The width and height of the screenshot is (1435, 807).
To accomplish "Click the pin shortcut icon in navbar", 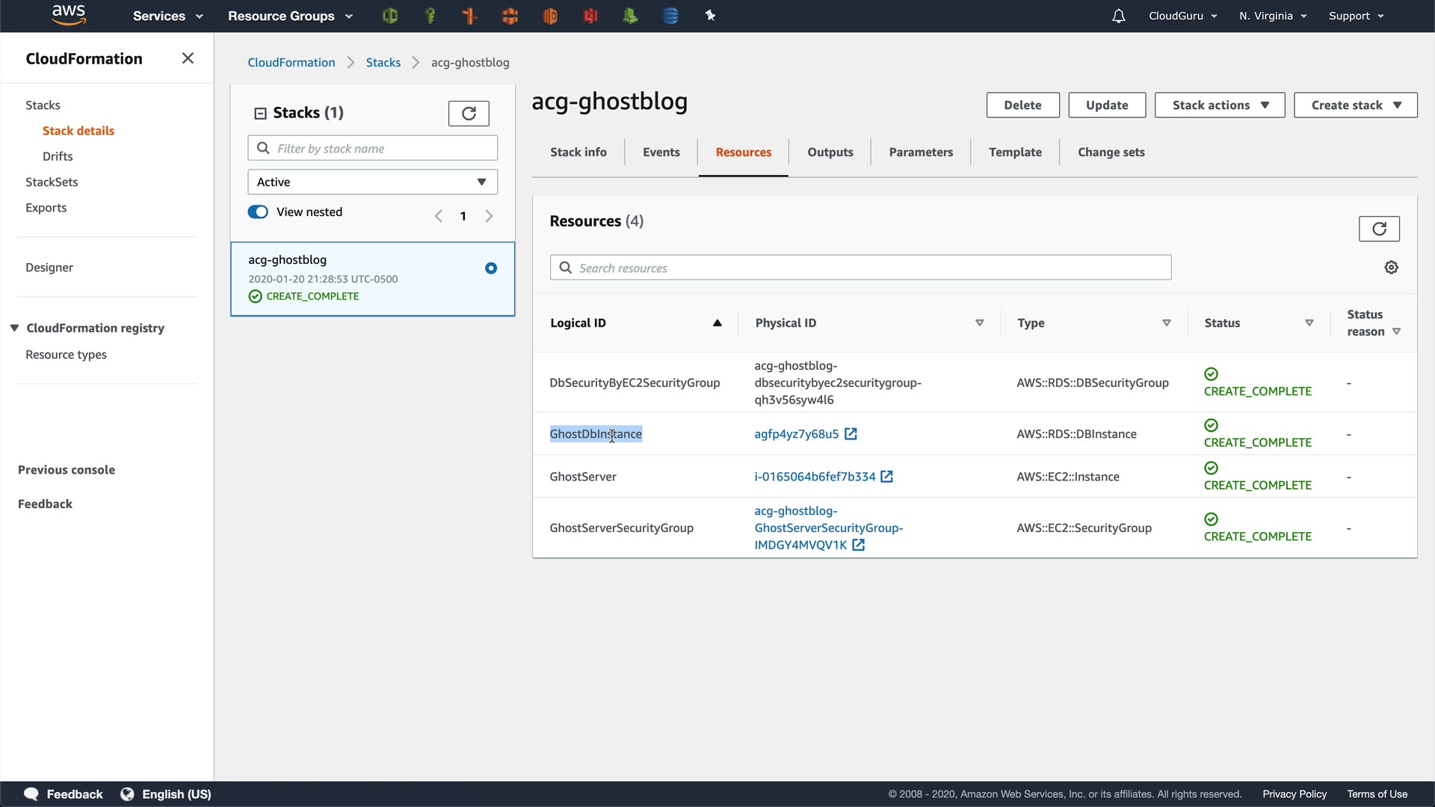I will pos(710,16).
